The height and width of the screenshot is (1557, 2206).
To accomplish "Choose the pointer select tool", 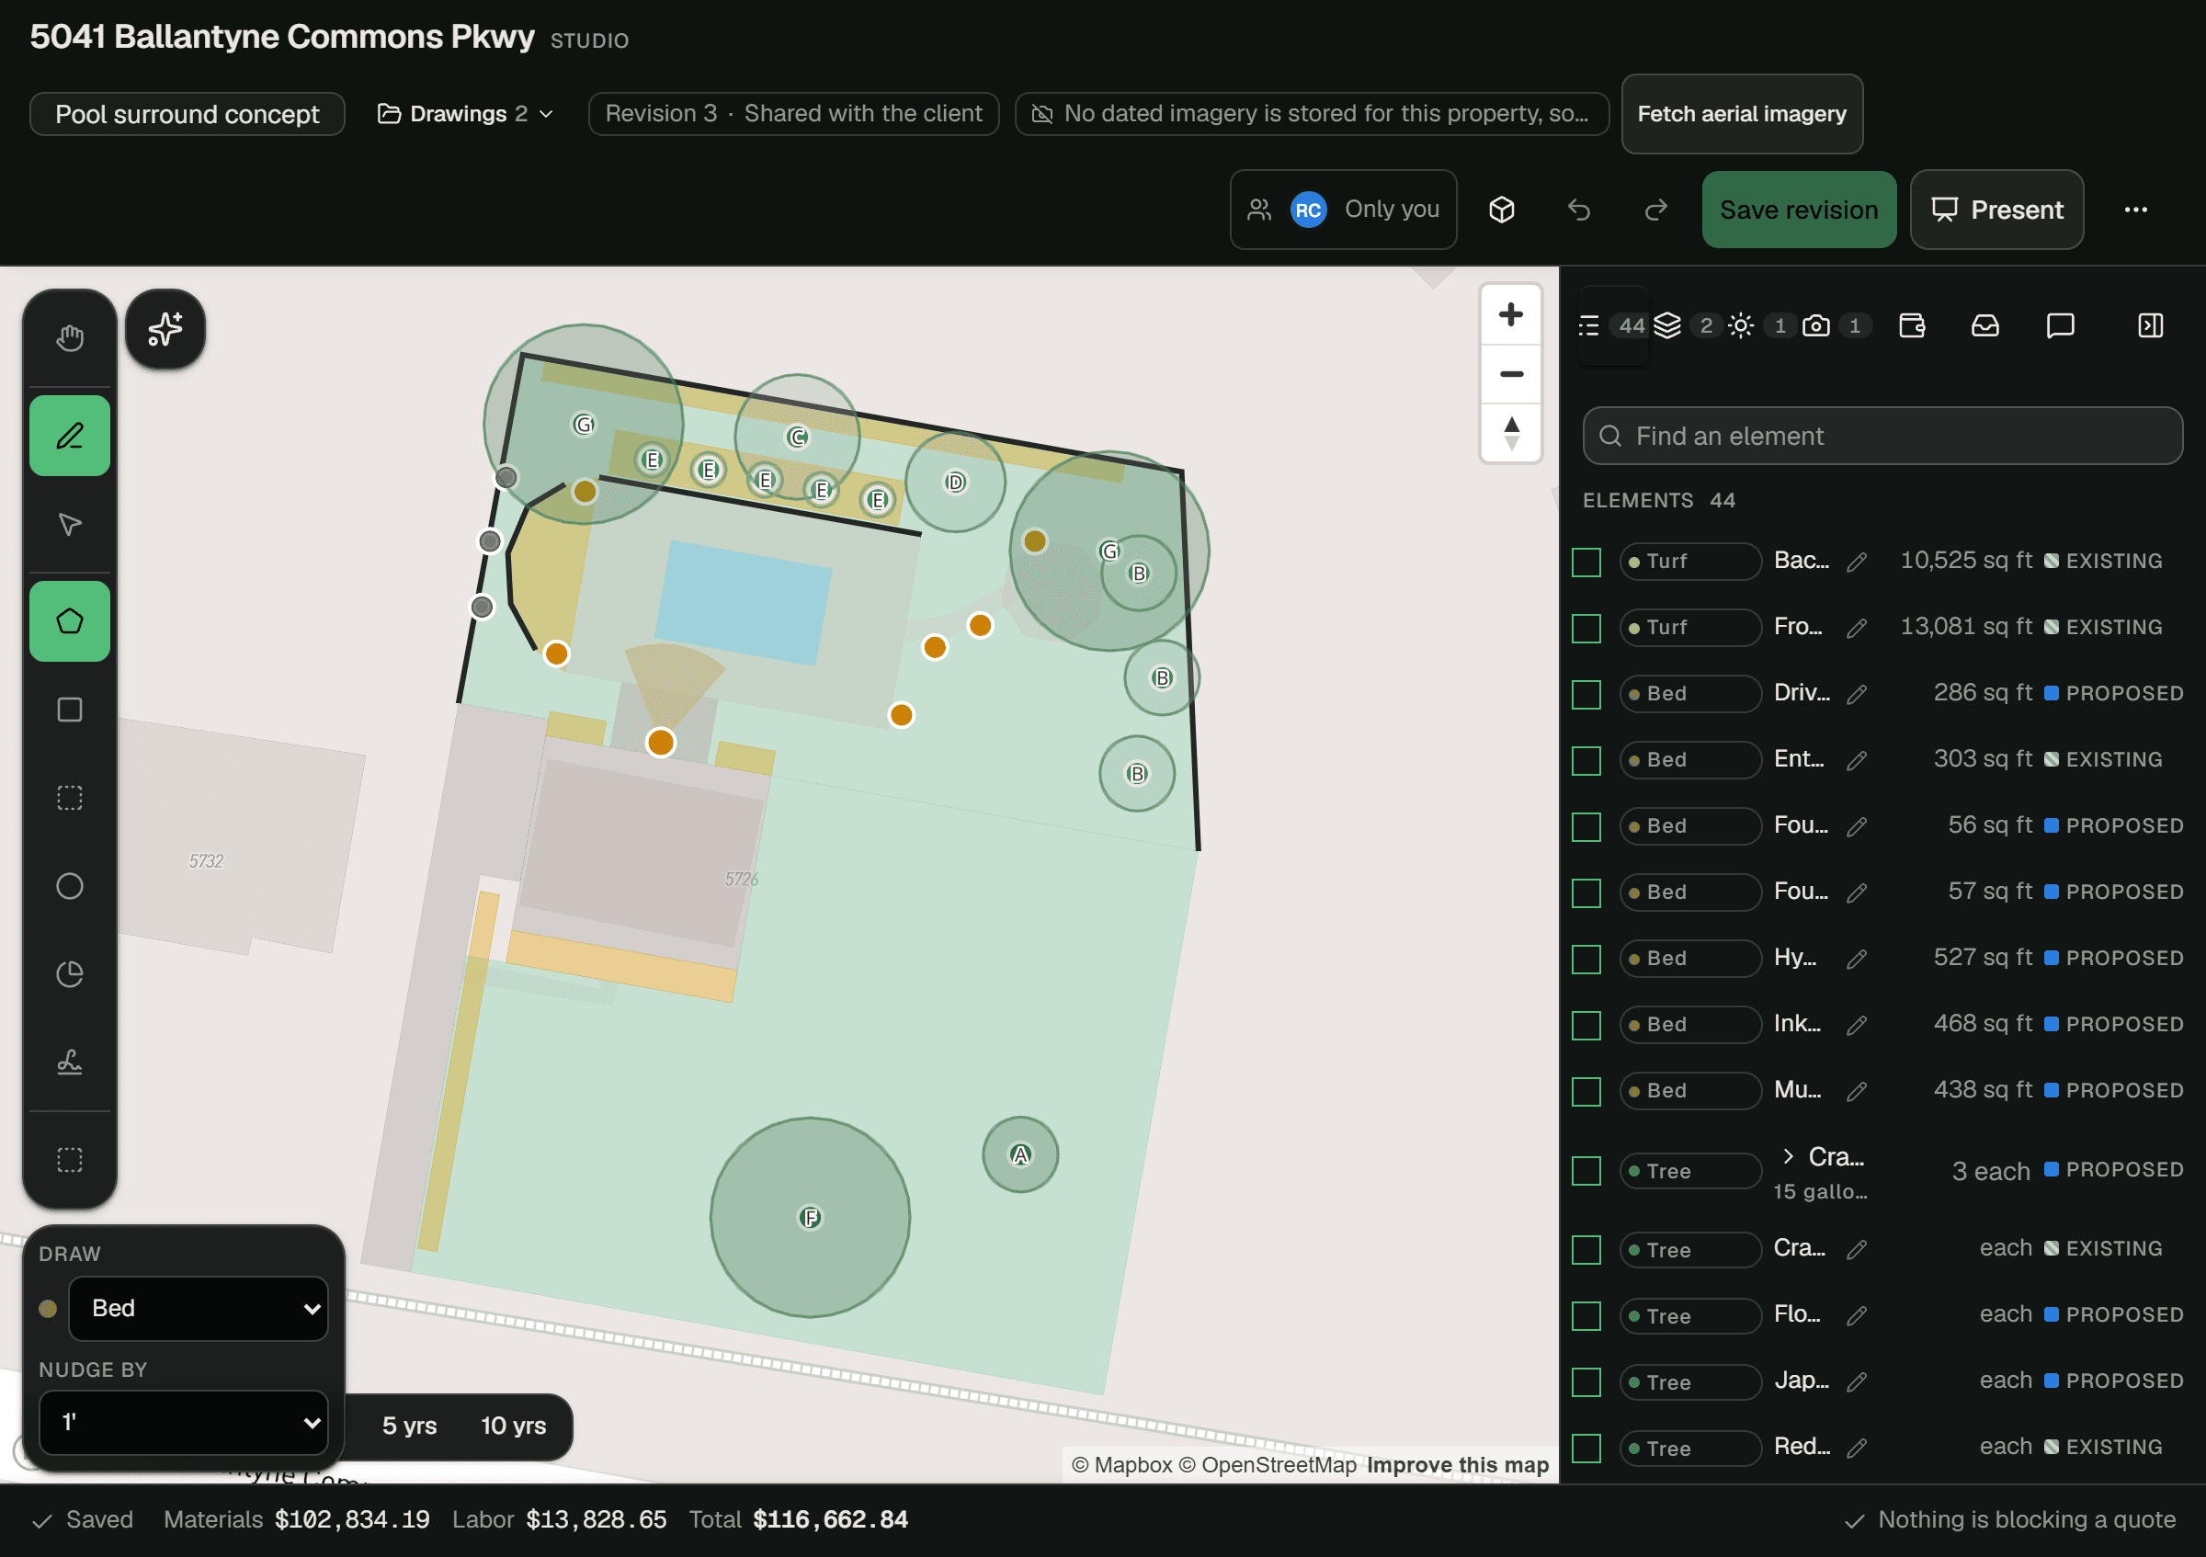I will tap(69, 525).
